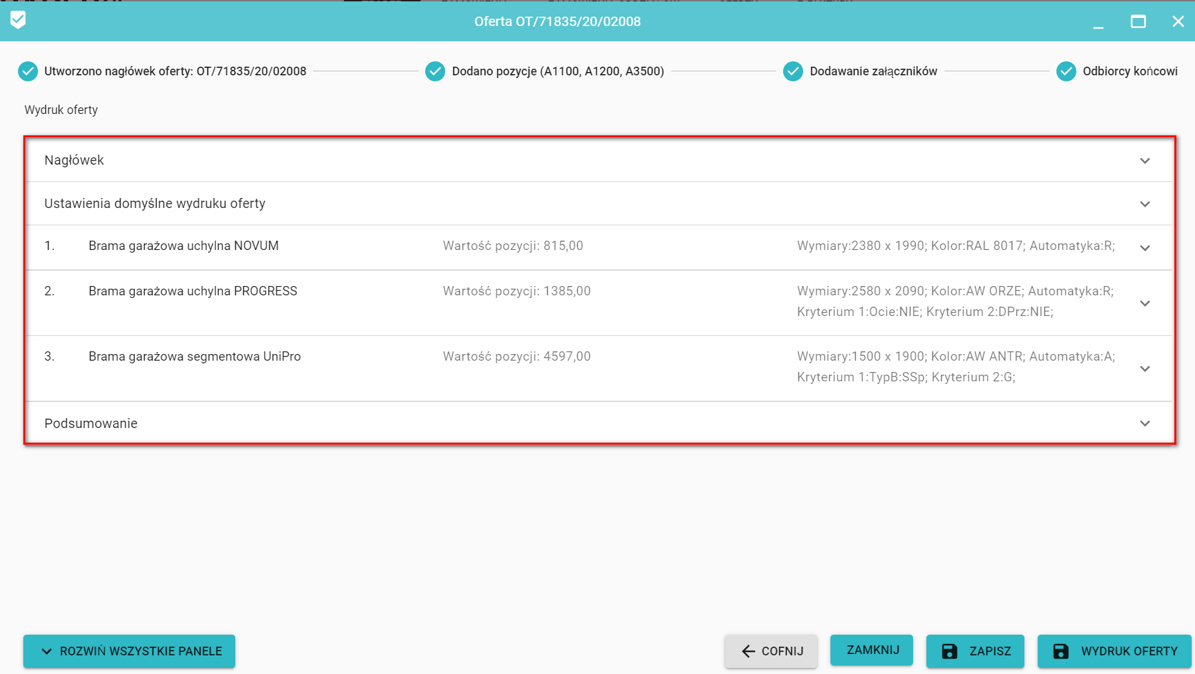
Task: Expand the NOVUM garage door row chevron
Action: [1145, 248]
